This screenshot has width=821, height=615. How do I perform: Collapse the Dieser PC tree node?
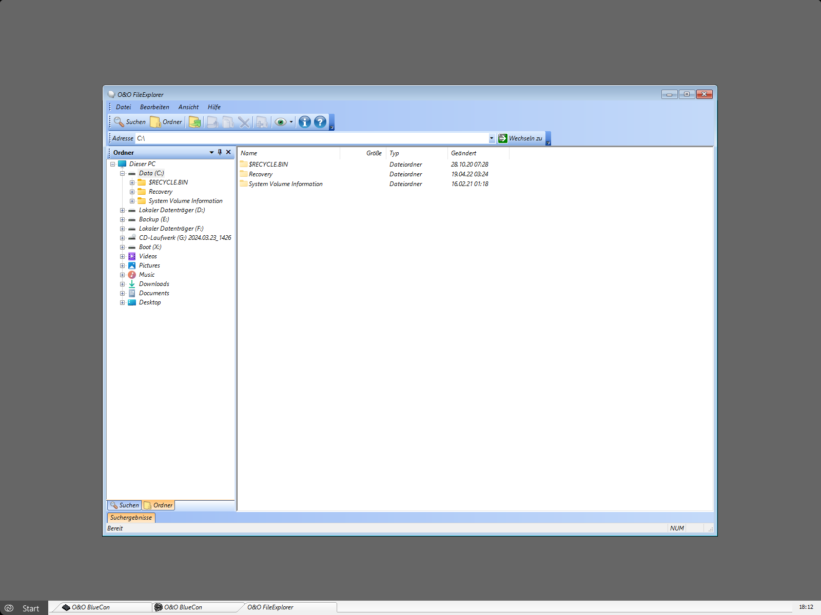[x=113, y=164]
